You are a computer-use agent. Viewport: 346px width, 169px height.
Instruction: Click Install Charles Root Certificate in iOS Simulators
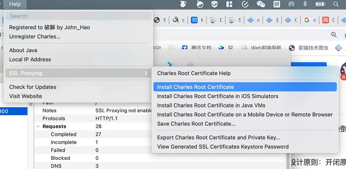pos(217,96)
